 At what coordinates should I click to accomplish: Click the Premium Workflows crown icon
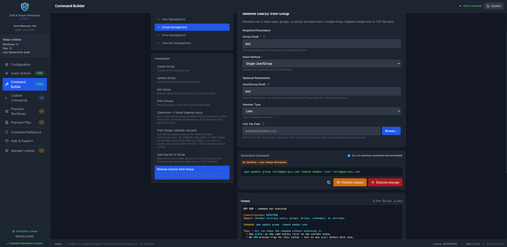pyautogui.click(x=7, y=111)
